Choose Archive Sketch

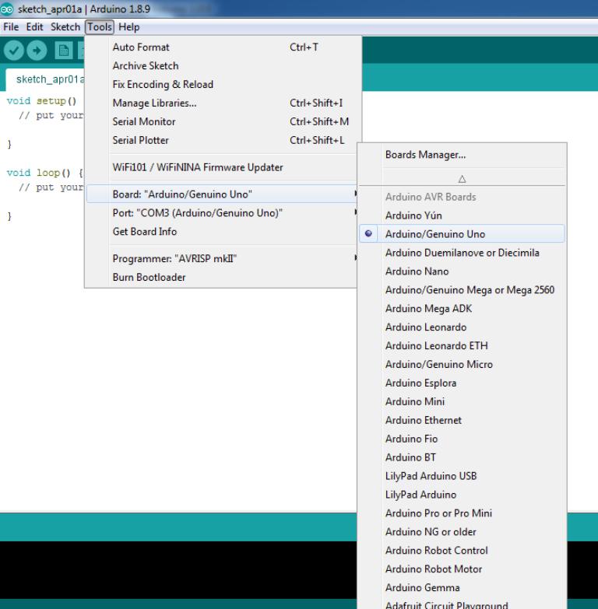pyautogui.click(x=222, y=65)
